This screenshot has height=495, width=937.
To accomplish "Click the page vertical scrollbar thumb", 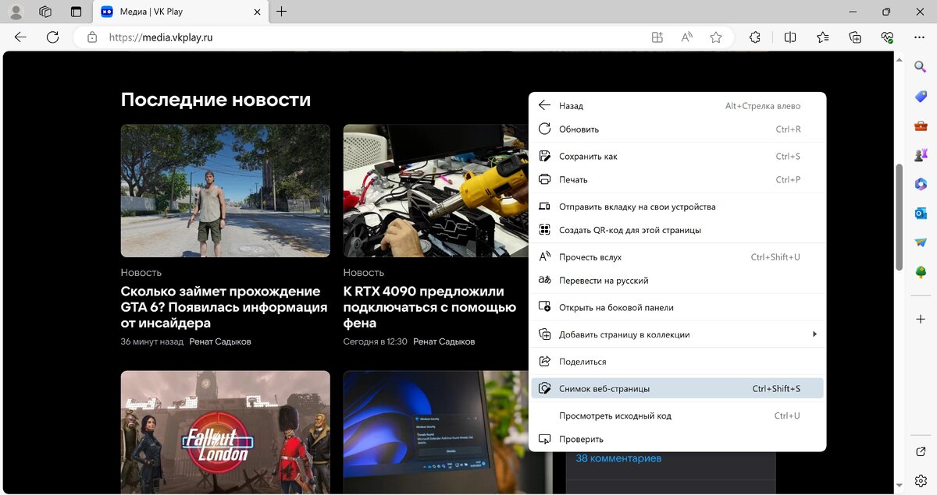I will 900,216.
